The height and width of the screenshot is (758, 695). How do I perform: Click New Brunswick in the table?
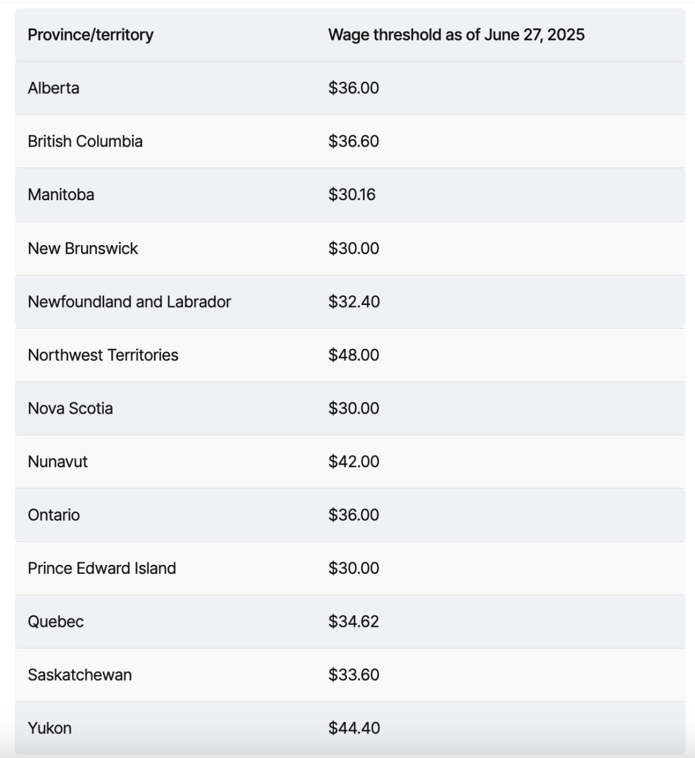click(83, 248)
